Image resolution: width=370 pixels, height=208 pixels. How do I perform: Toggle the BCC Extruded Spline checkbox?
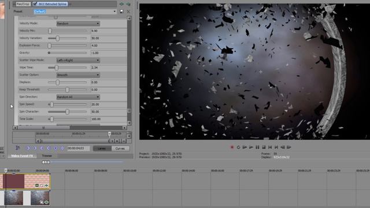click(35, 4)
